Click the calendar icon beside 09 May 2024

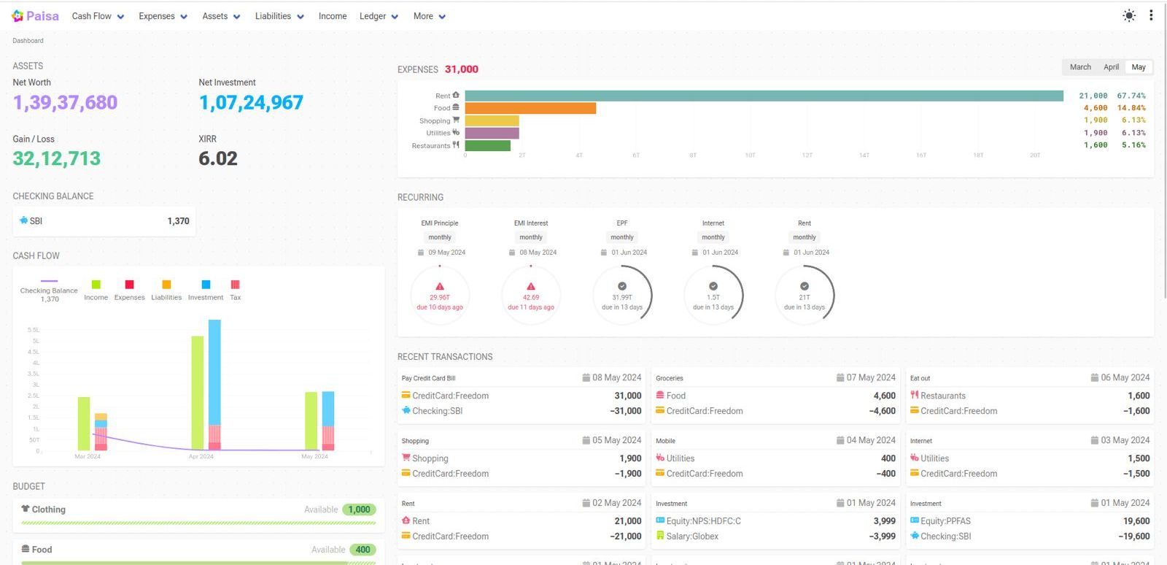pos(421,253)
